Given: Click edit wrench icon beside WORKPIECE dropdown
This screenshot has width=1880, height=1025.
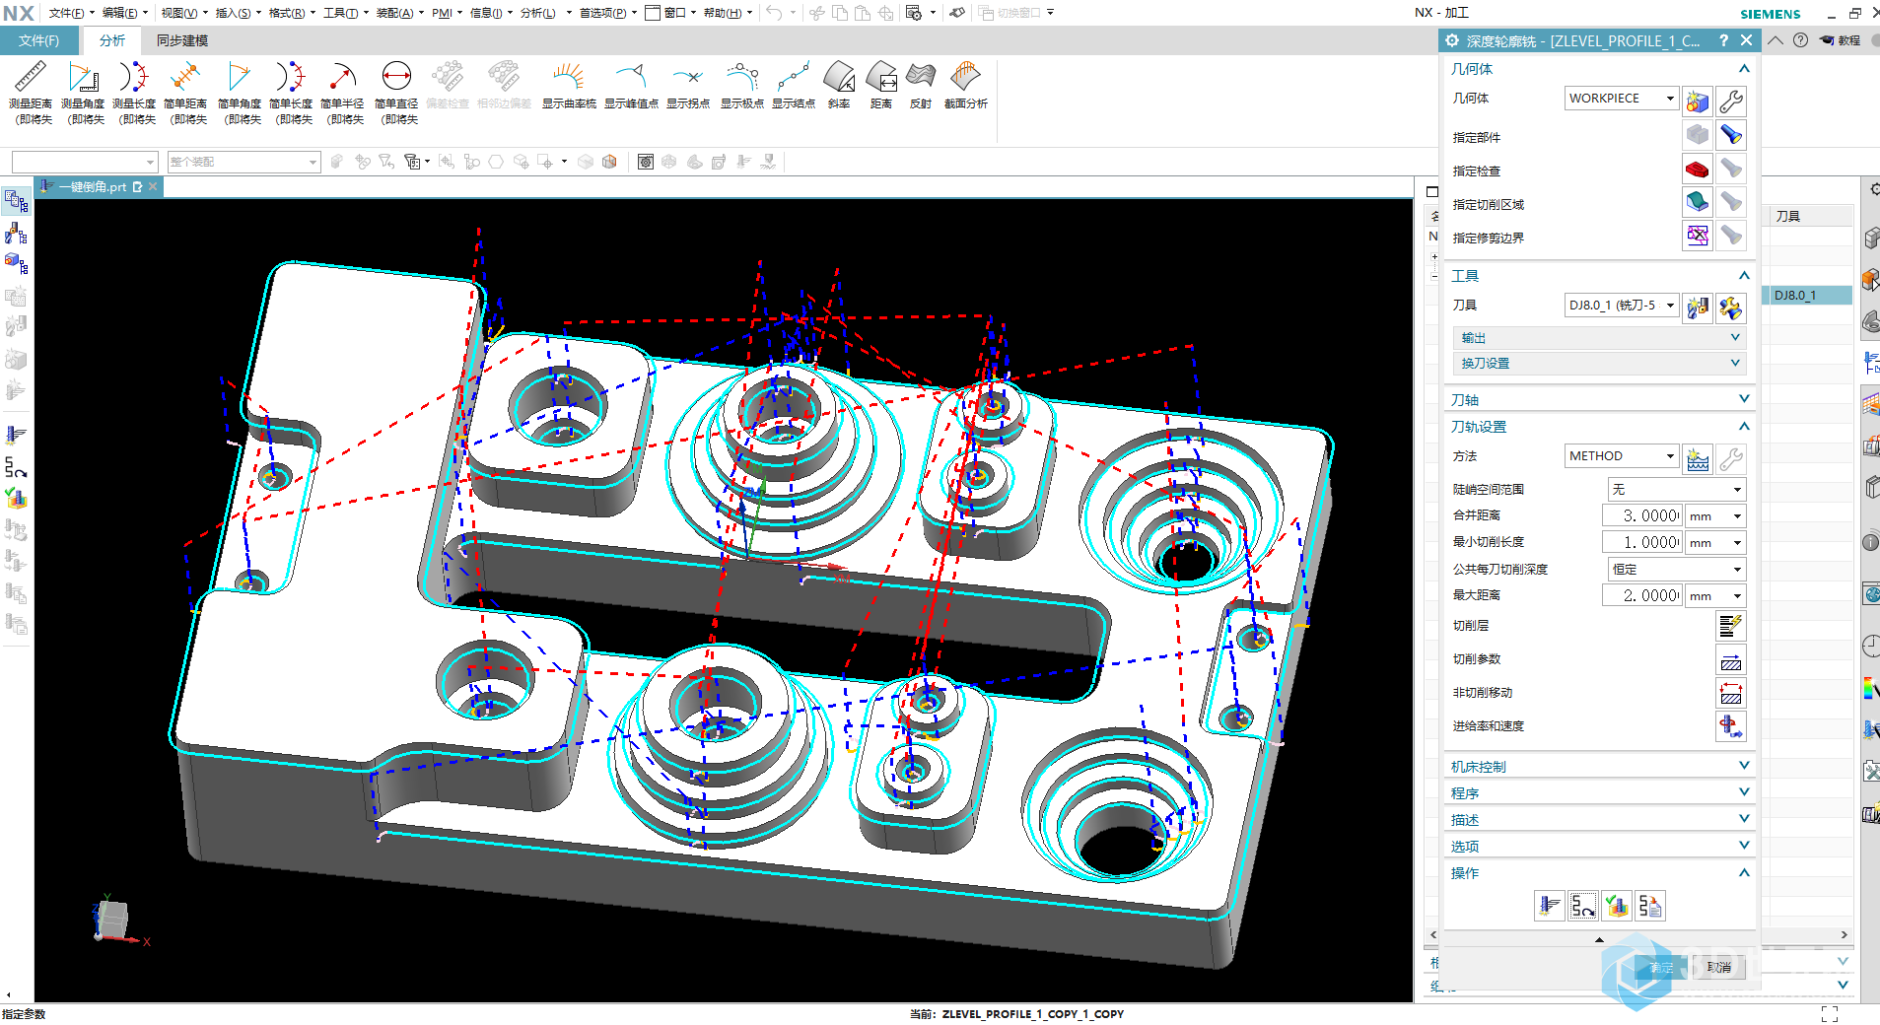Looking at the screenshot, I should tap(1731, 101).
